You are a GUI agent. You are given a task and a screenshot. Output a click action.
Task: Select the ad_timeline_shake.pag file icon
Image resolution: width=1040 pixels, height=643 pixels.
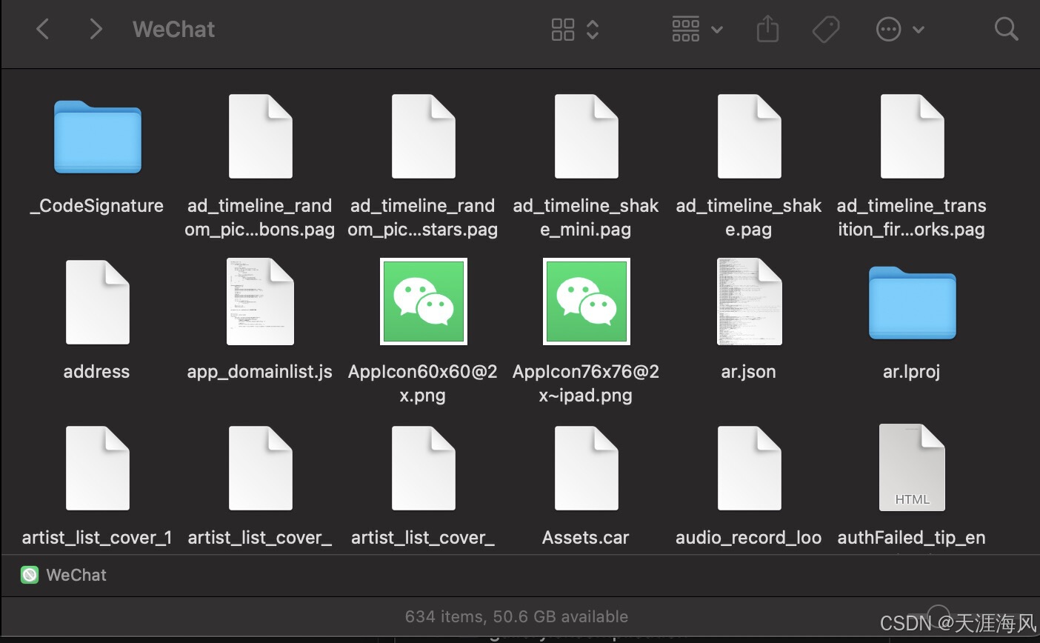tap(749, 136)
